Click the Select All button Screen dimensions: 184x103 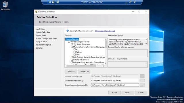[71, 72]
